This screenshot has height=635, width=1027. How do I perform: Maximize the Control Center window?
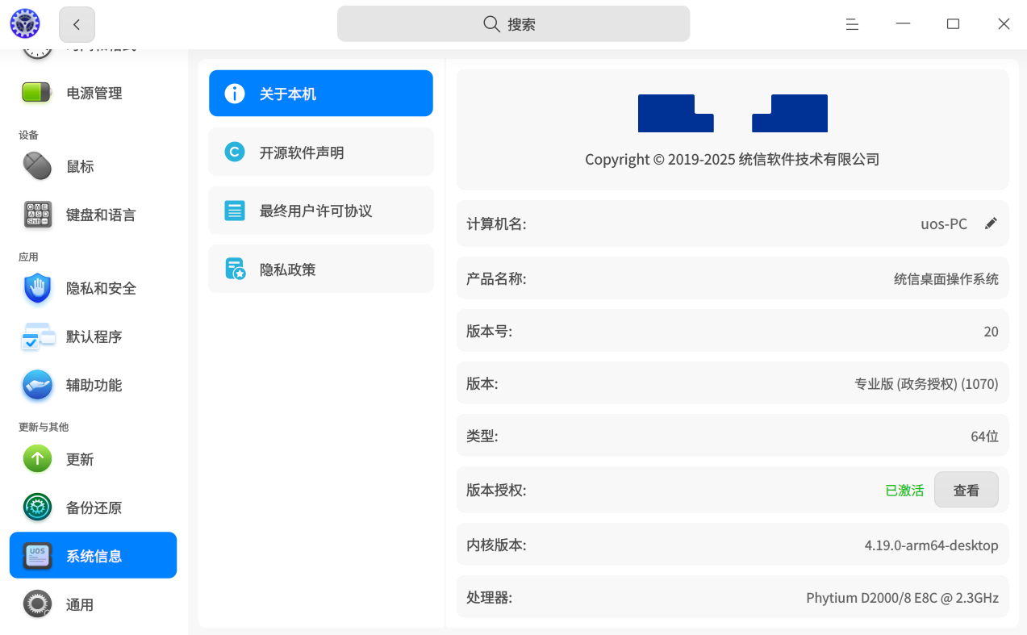click(x=953, y=24)
